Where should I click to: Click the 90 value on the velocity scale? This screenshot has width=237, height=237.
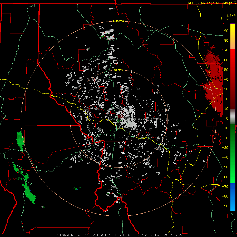click(x=226, y=31)
